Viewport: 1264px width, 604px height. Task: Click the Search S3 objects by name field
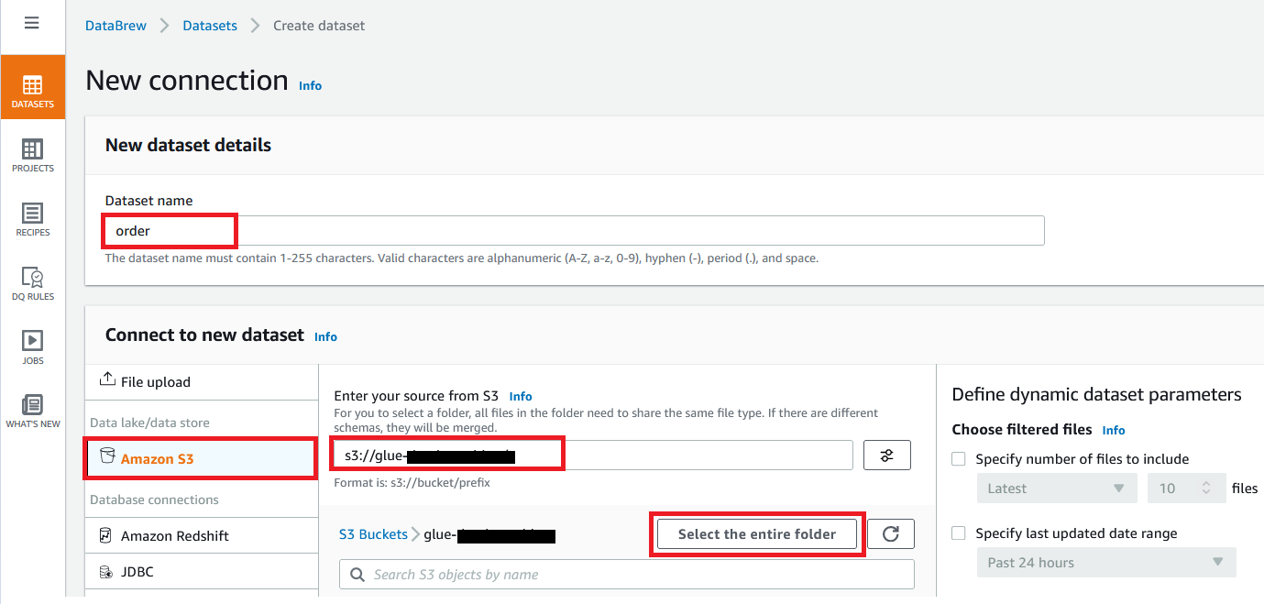[x=627, y=575]
